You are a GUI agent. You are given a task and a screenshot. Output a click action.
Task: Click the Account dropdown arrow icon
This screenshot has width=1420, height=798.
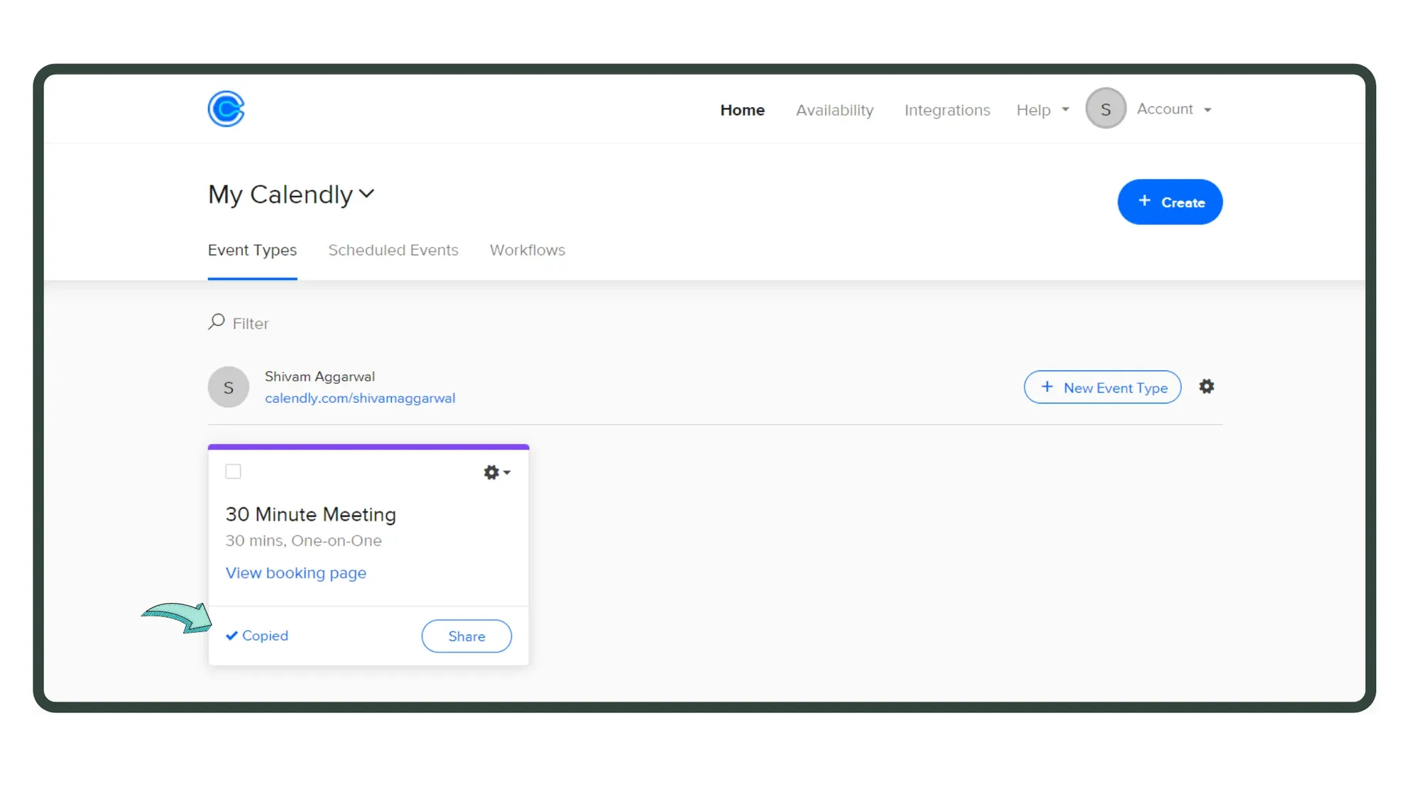1208,108
